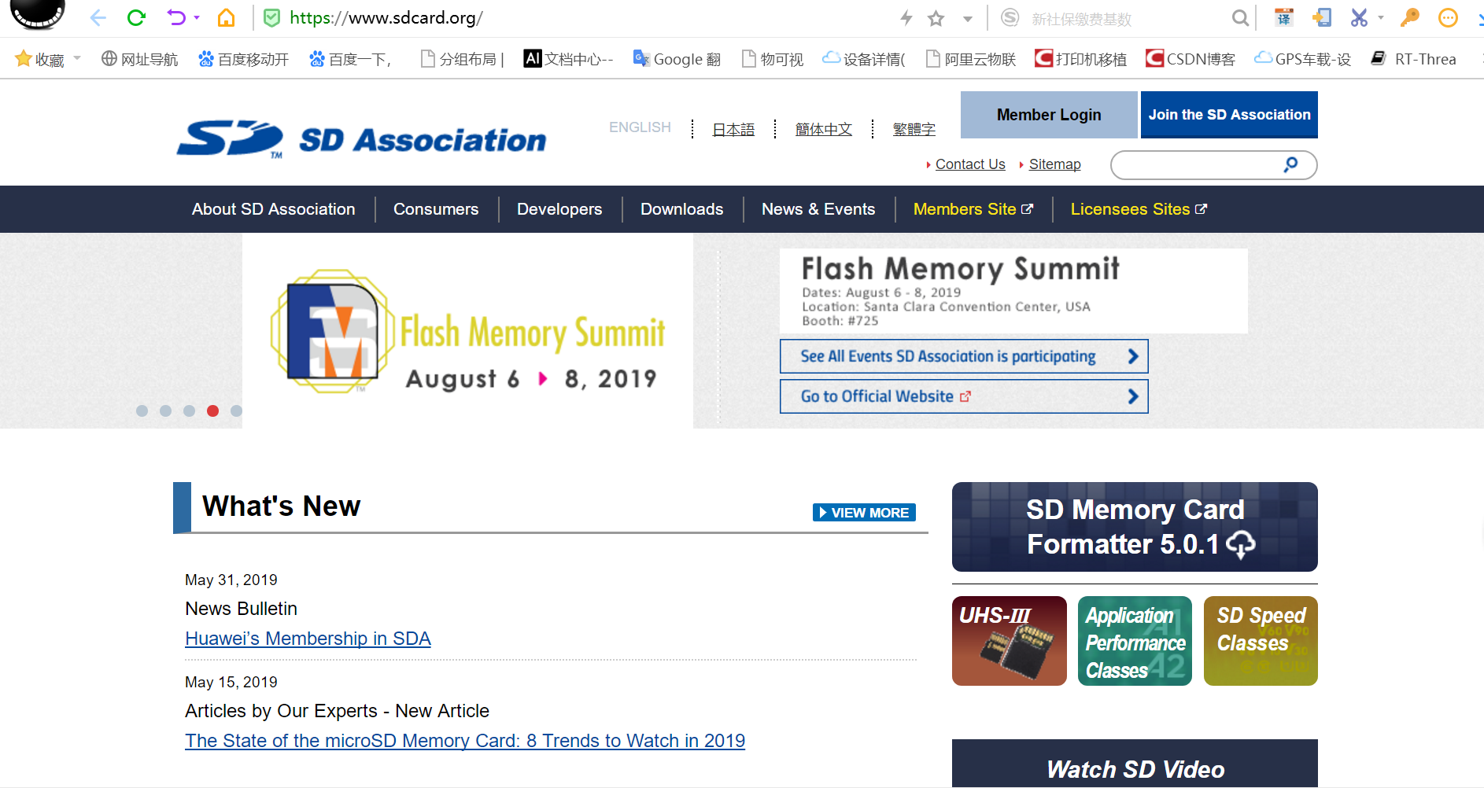
Task: Click the Sogou search engine icon
Action: (1010, 18)
